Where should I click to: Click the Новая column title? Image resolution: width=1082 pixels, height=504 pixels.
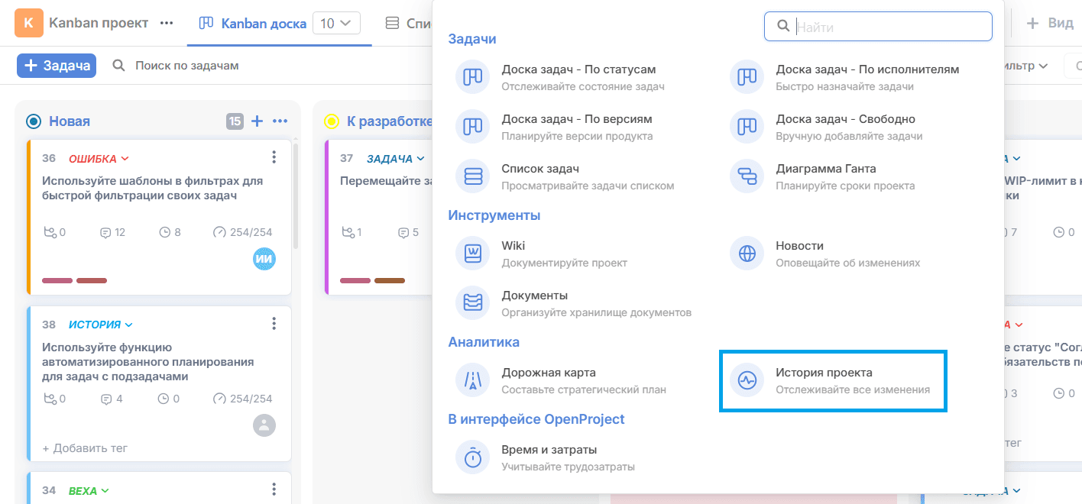tap(70, 121)
